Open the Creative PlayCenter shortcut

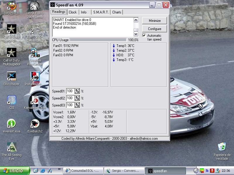pyautogui.click(x=35, y=53)
